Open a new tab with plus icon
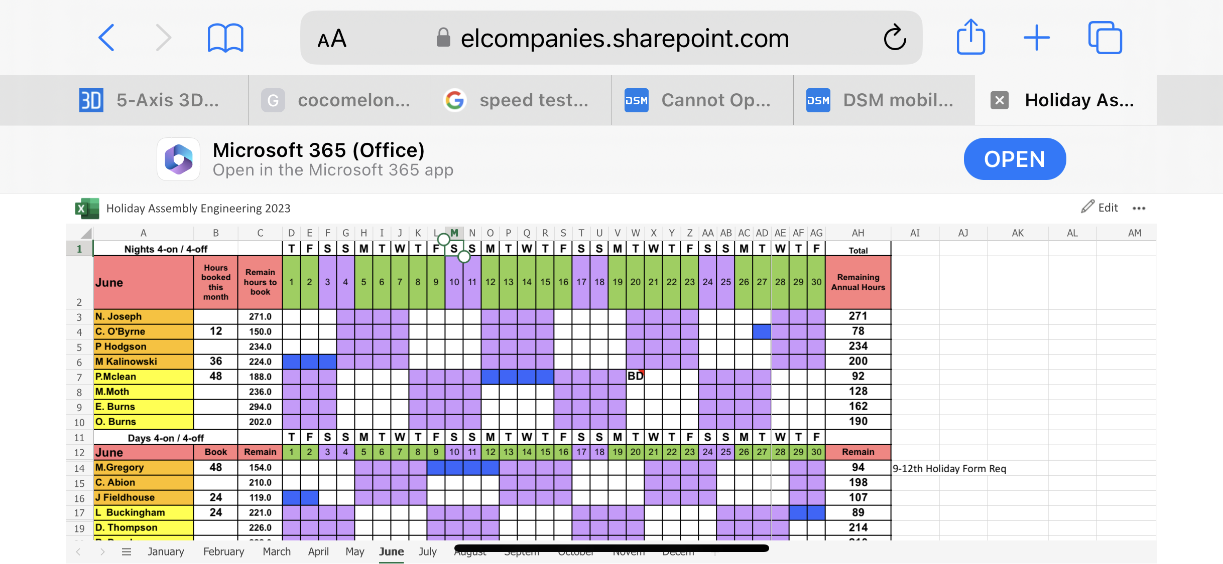Image resolution: width=1223 pixels, height=564 pixels. [1036, 38]
